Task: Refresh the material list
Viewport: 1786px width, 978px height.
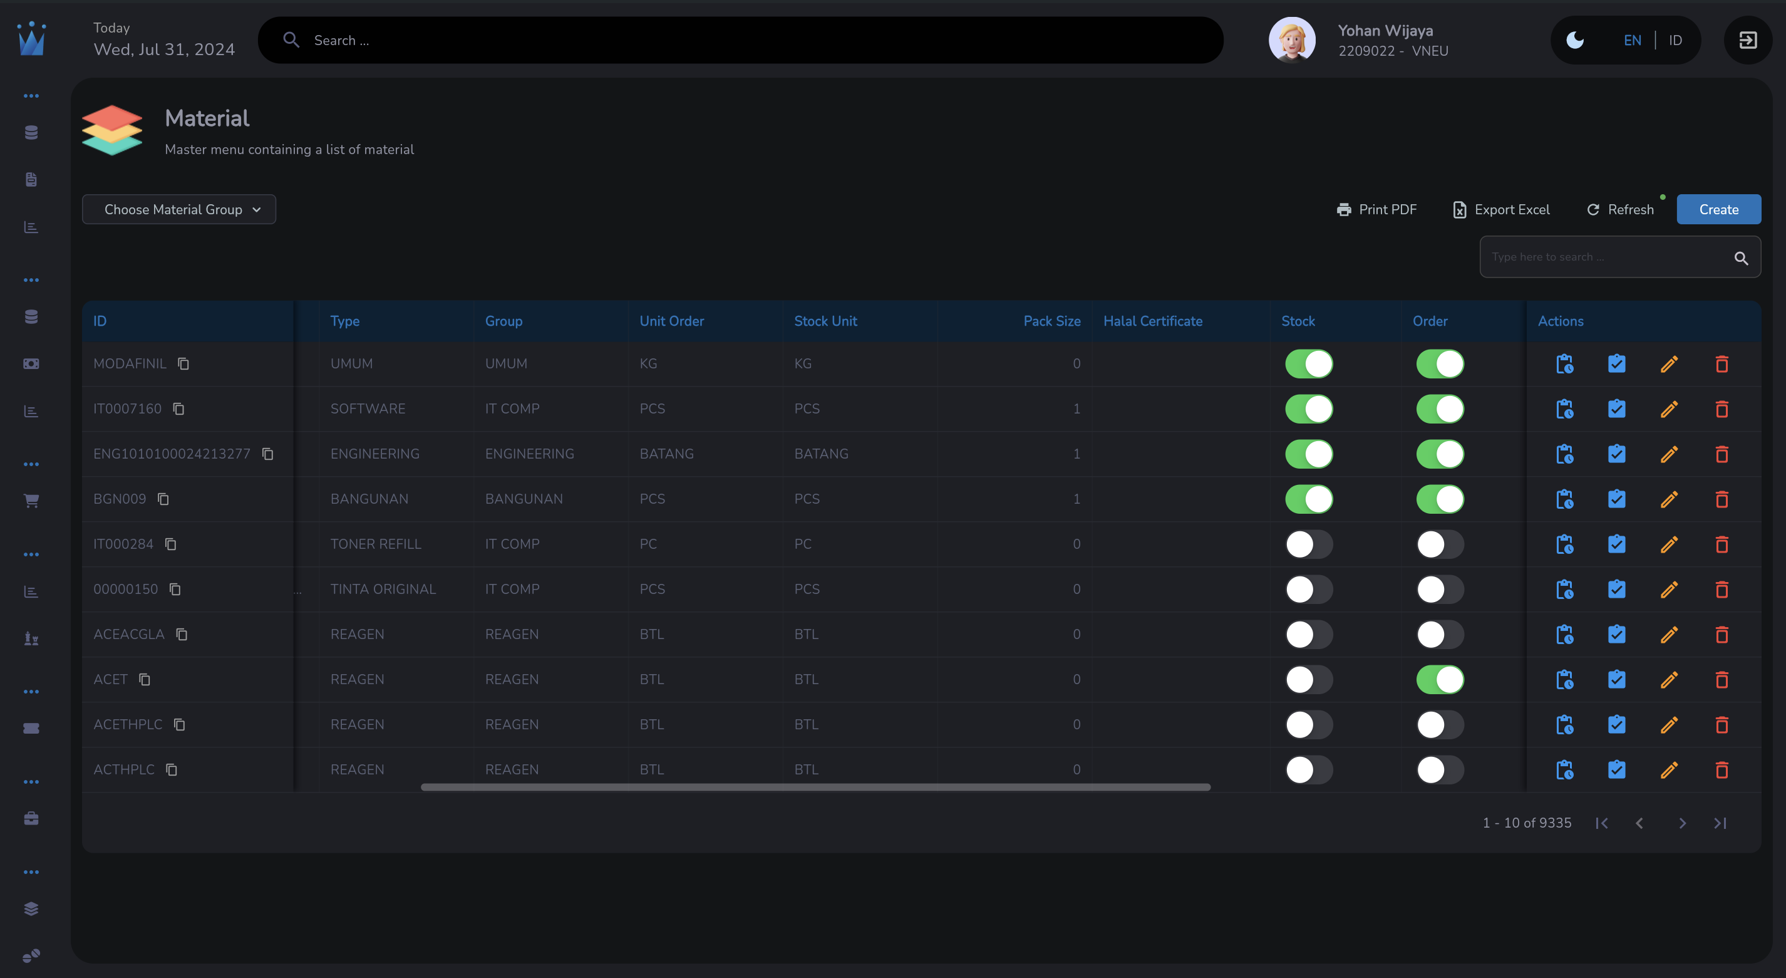Action: point(1620,209)
